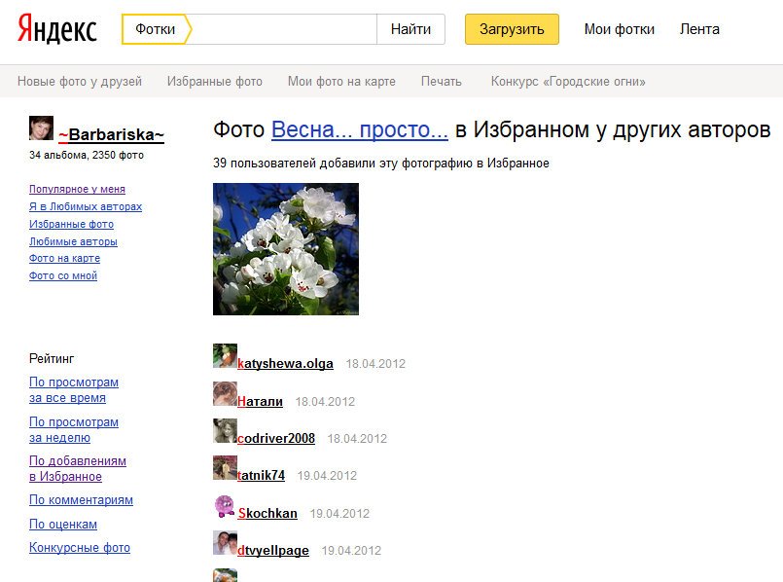Open Весна... просто... photo title link
Screen dimensions: 783x582
pyautogui.click(x=360, y=129)
